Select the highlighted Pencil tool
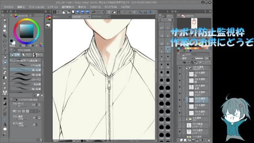The image size is (254, 143). (x=5, y=62)
